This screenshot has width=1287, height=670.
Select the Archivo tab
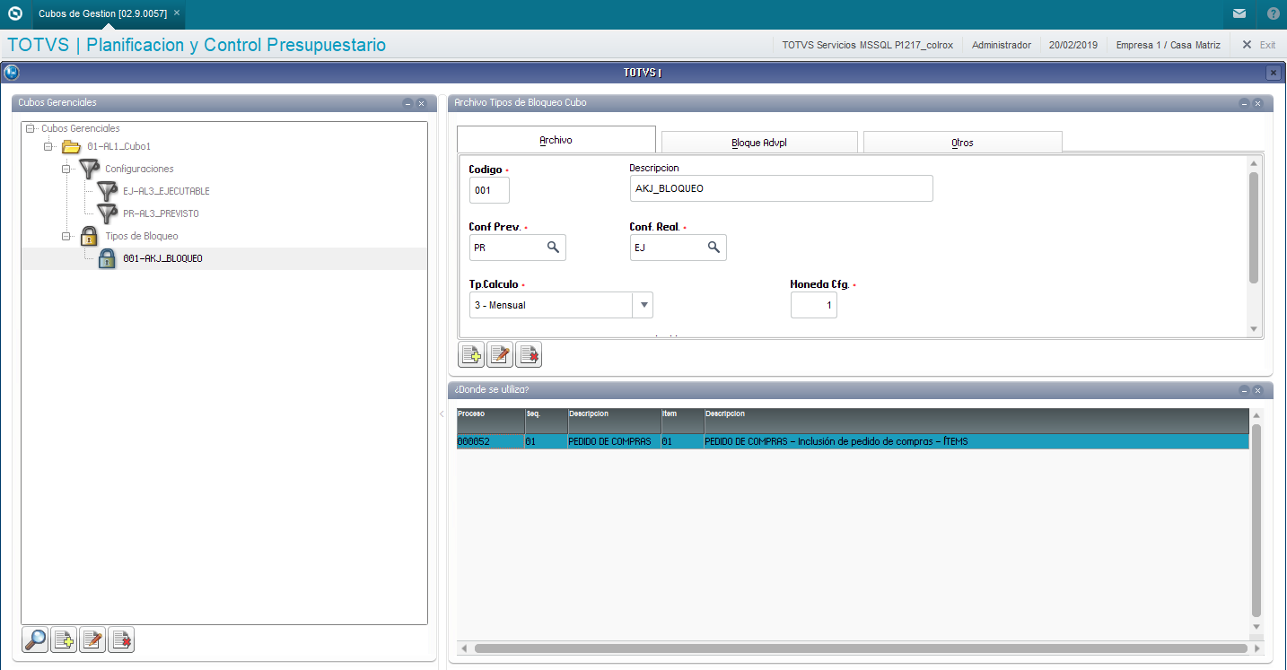click(556, 140)
